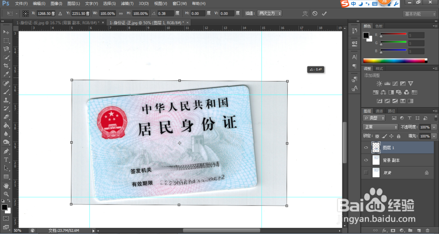439x234 pixels.
Task: Select the Horizontal Type tool
Action: tap(6, 160)
